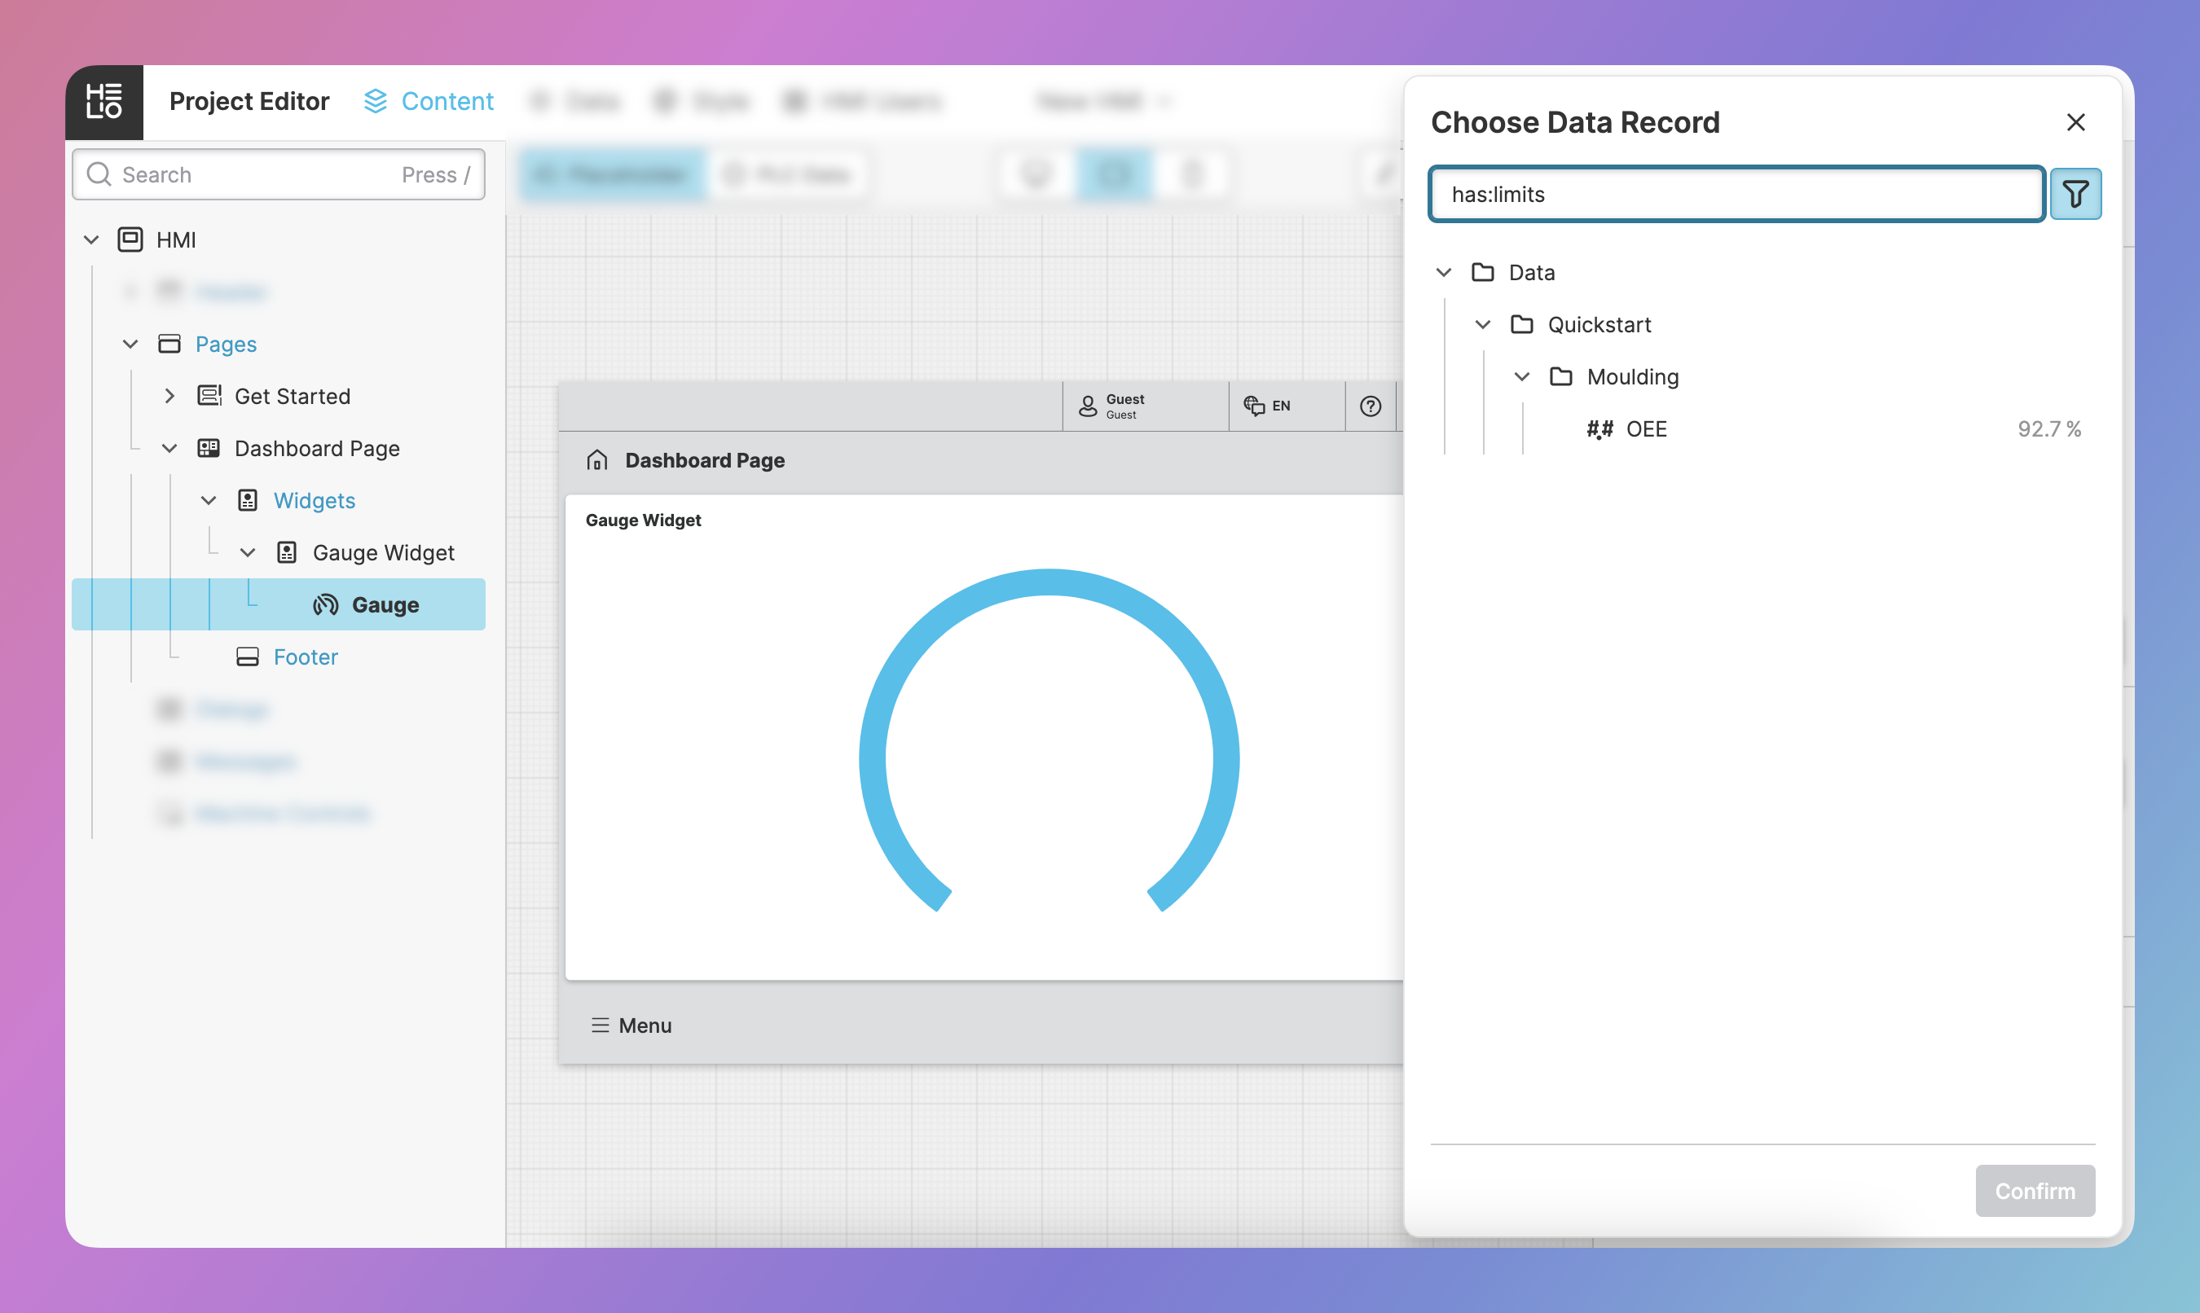Close the Choose Data Record dialog
Viewport: 2200px width, 1313px height.
2075,122
